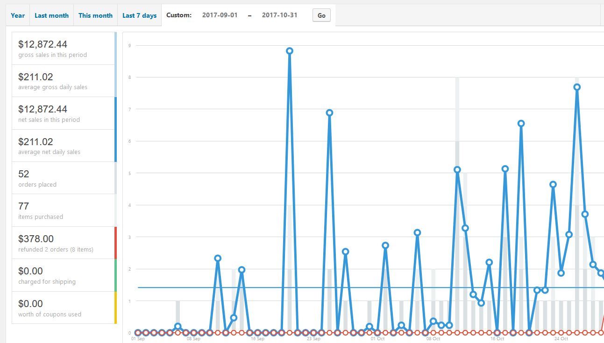This screenshot has height=343, width=604.
Task: Click the red color bar beside refunded amount
Action: click(114, 242)
